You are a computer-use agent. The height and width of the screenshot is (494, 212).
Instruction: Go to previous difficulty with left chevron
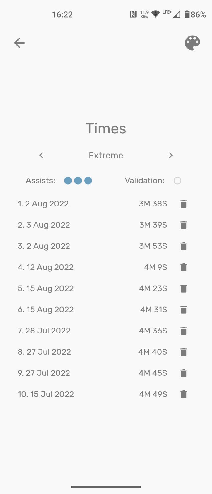point(41,155)
